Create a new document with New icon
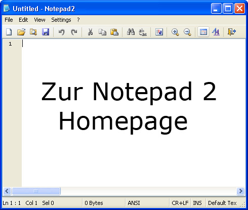 pyautogui.click(x=9, y=32)
